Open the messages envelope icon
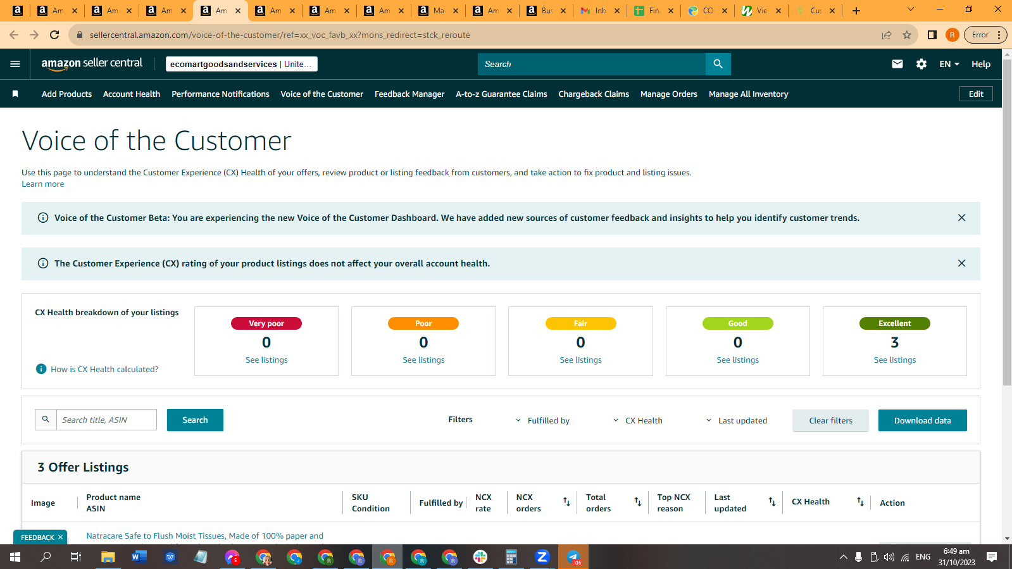Screen dimensions: 1012x569 pyautogui.click(x=897, y=64)
